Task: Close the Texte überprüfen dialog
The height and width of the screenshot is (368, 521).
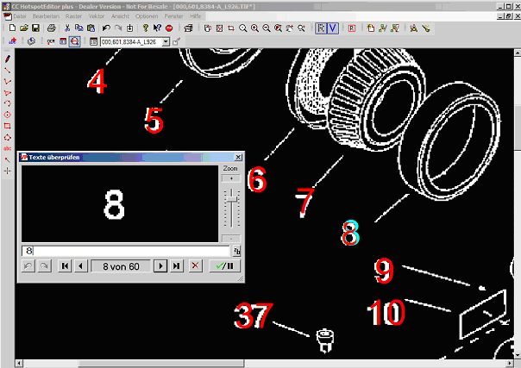Action: coord(238,157)
